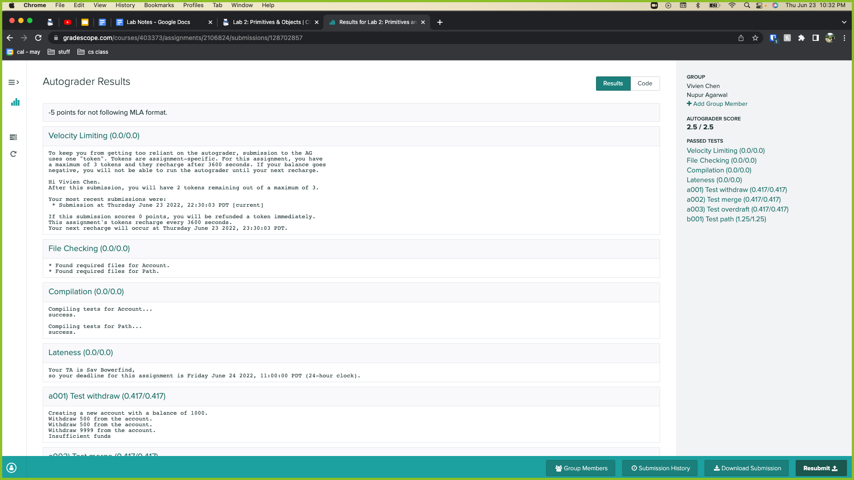Click the sidebar list/rubric icon
The width and height of the screenshot is (854, 480).
pos(13,137)
